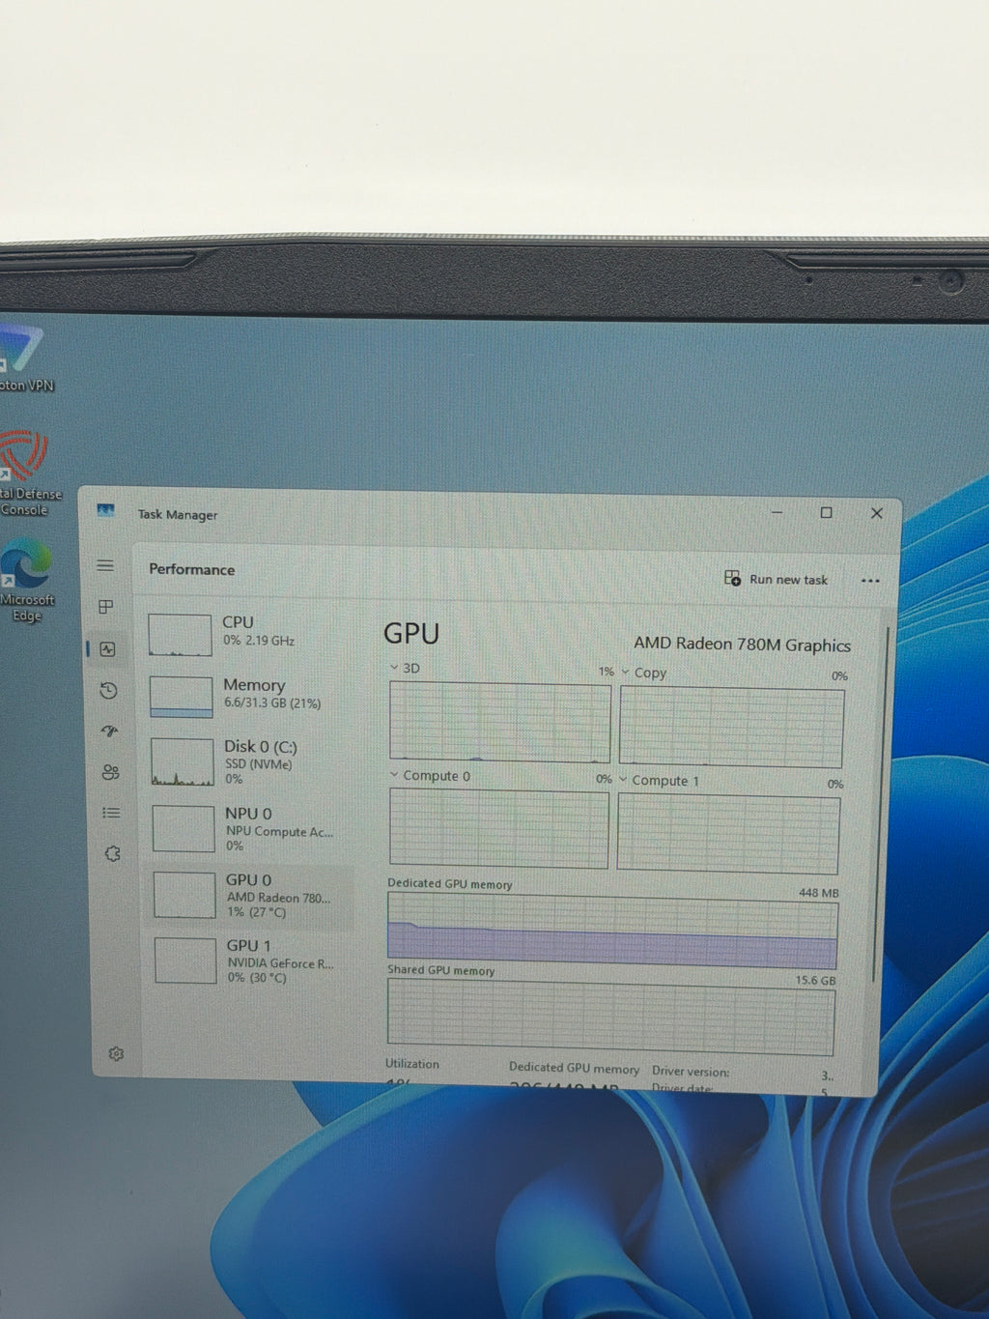Open Task Manager settings gear
This screenshot has height=1319, width=989.
(x=116, y=1053)
